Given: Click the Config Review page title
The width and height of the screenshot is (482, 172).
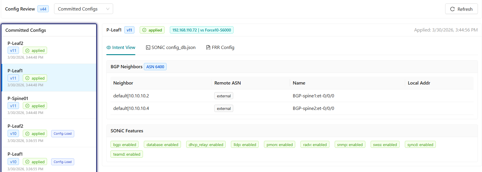Looking at the screenshot, I should (20, 9).
